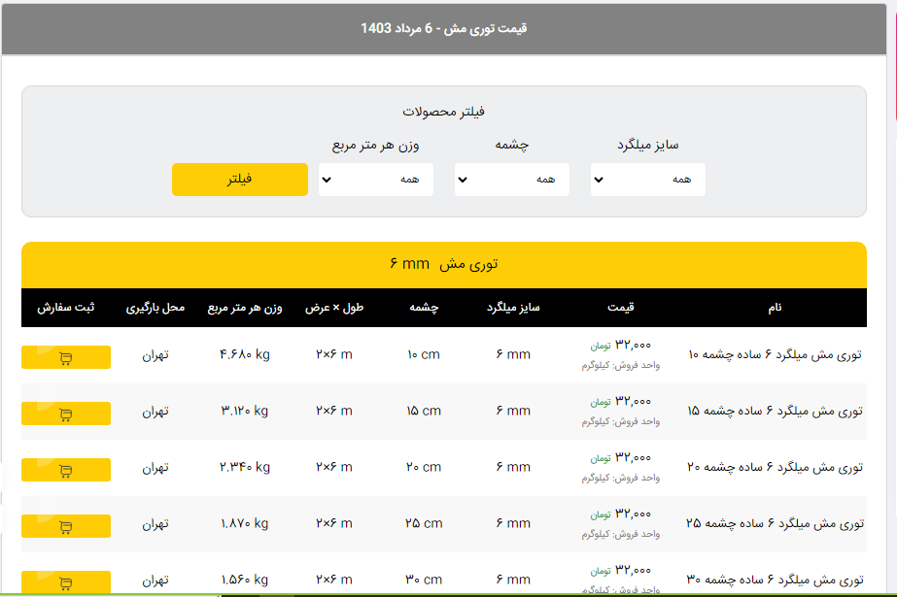
Task: Add mesh چشمه 25 using cart icon
Action: (66, 526)
